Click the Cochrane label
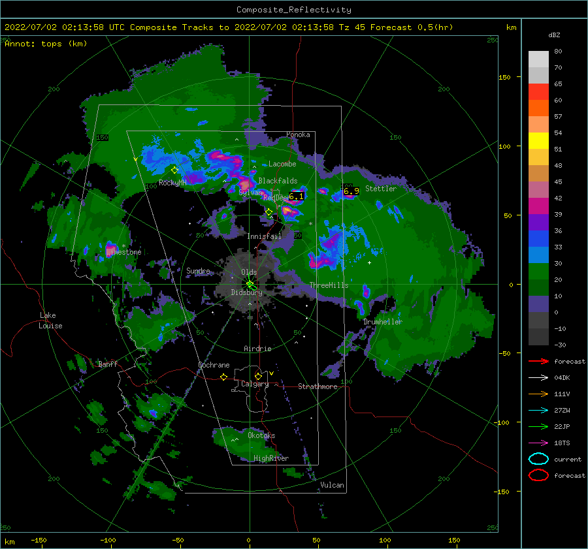Screen dimensions: 588x549 (x=214, y=365)
